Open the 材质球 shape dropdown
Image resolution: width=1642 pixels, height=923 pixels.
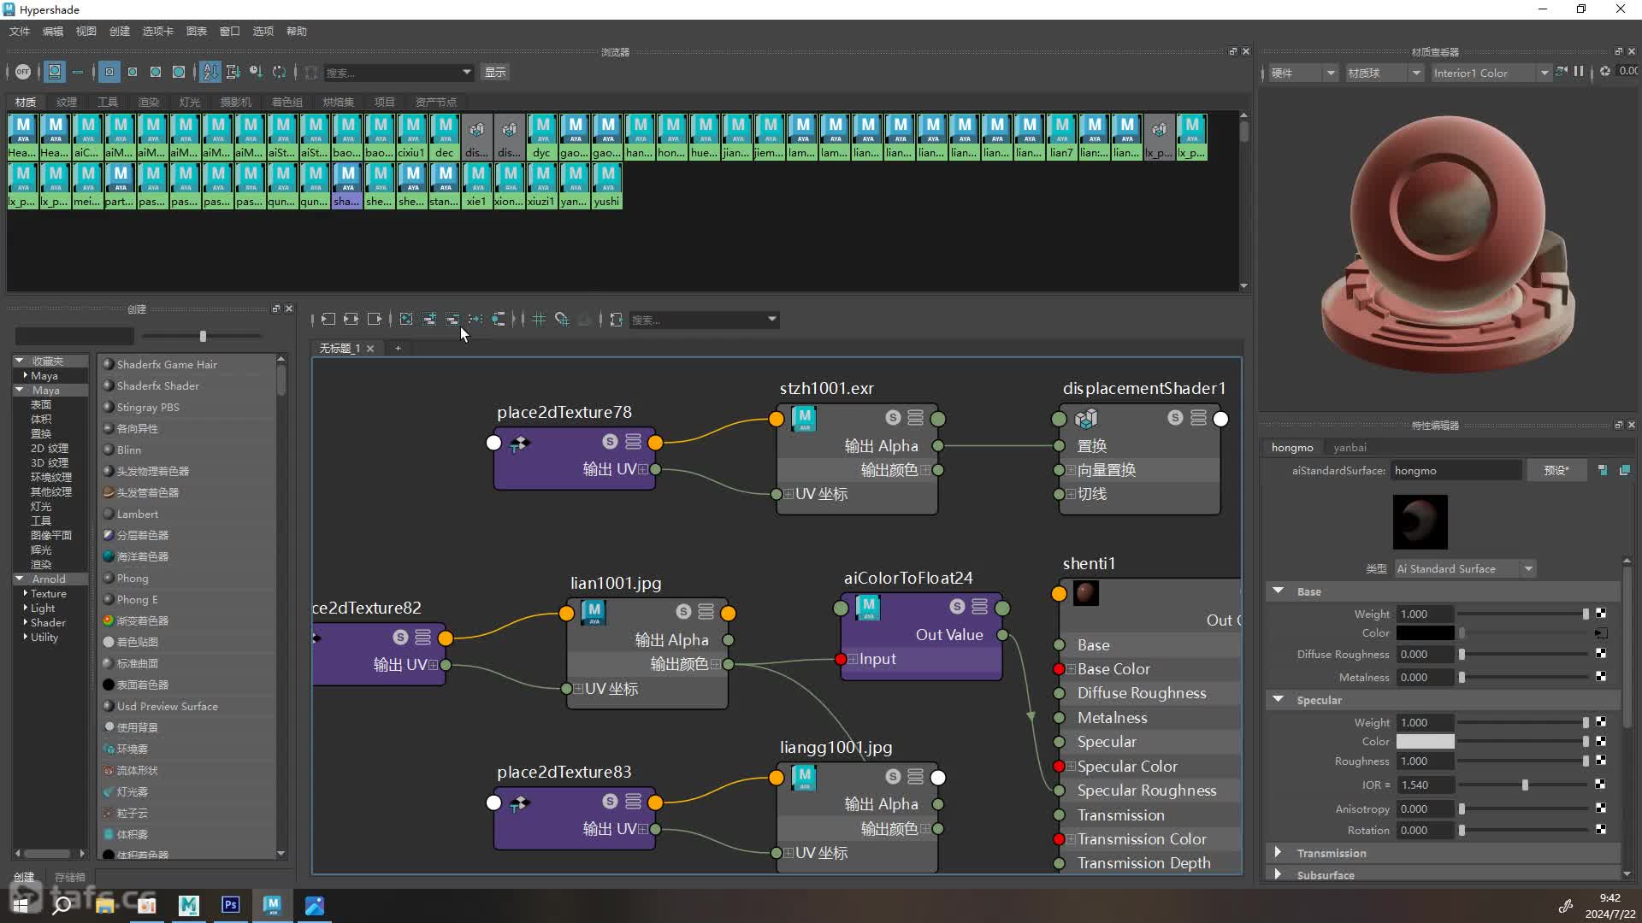pyautogui.click(x=1384, y=73)
